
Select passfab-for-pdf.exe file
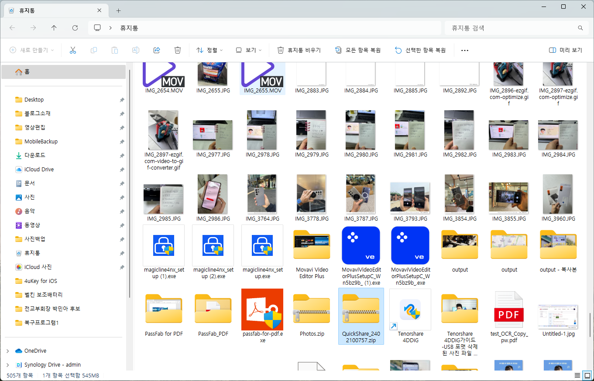point(263,316)
